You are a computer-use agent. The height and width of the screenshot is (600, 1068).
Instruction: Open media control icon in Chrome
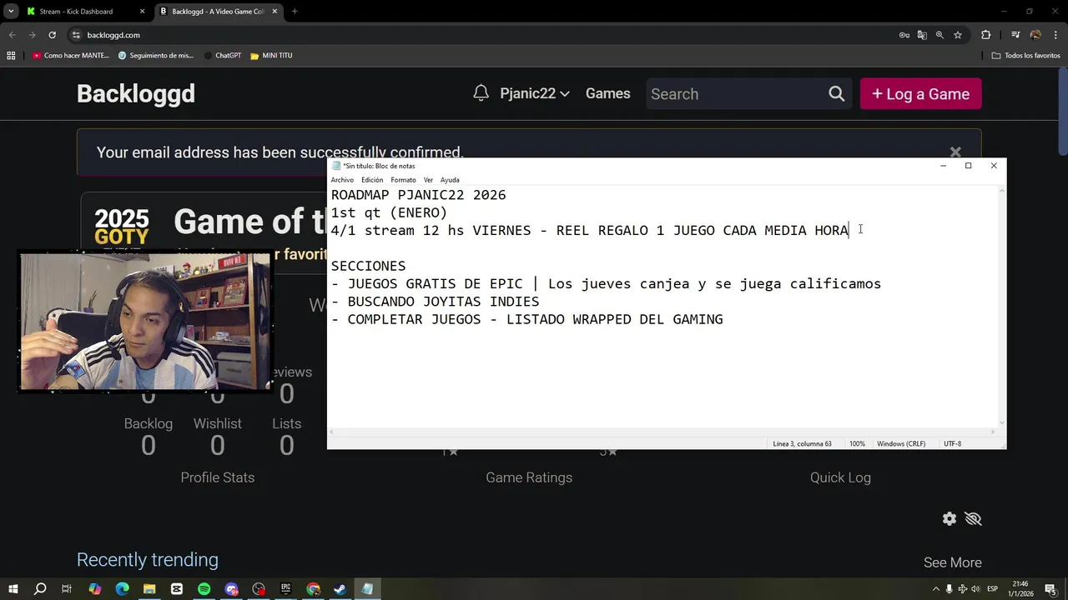1015,35
